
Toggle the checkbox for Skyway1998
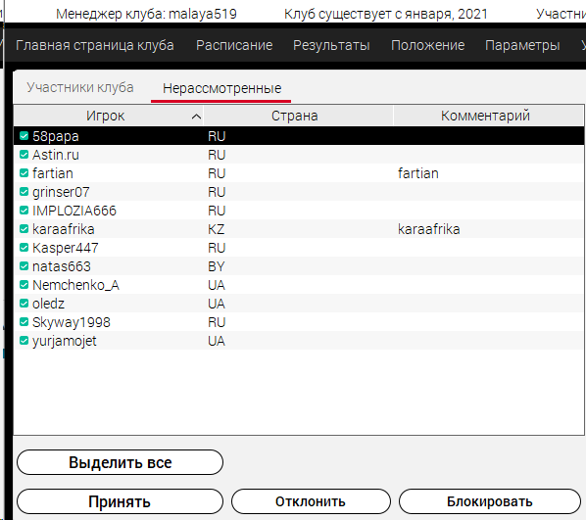[24, 322]
